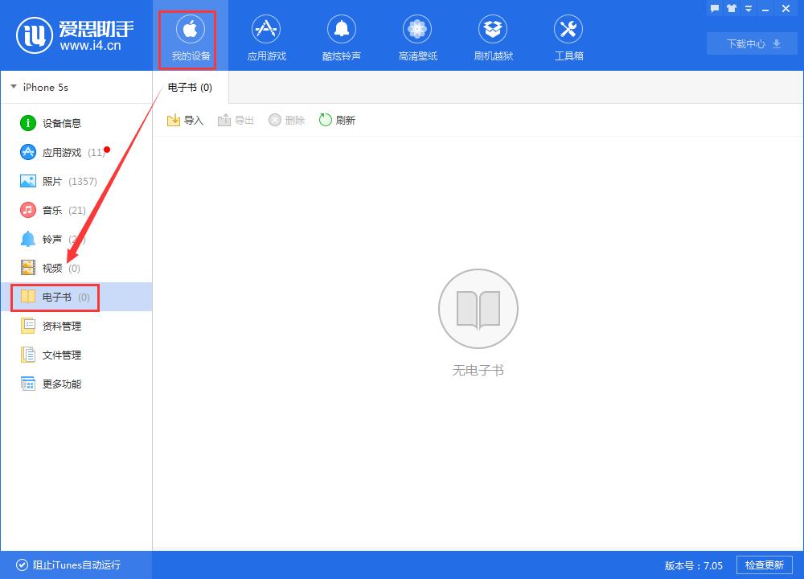Click the 刷新 refresh button
This screenshot has width=804, height=579.
click(x=337, y=120)
